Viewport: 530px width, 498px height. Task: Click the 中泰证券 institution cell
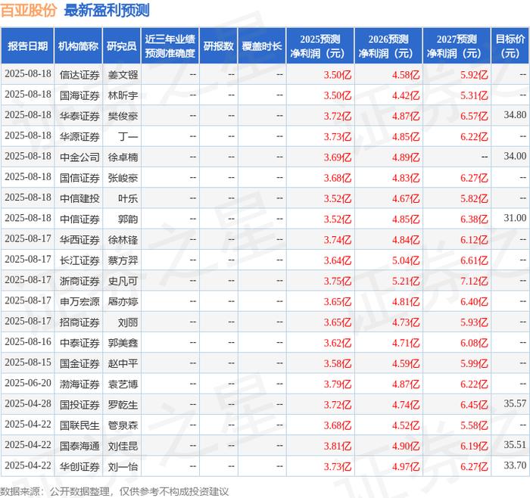(x=79, y=343)
